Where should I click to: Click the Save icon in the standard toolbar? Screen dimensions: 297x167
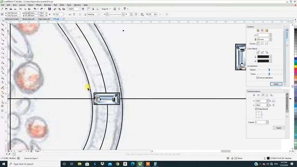[x=11, y=9]
